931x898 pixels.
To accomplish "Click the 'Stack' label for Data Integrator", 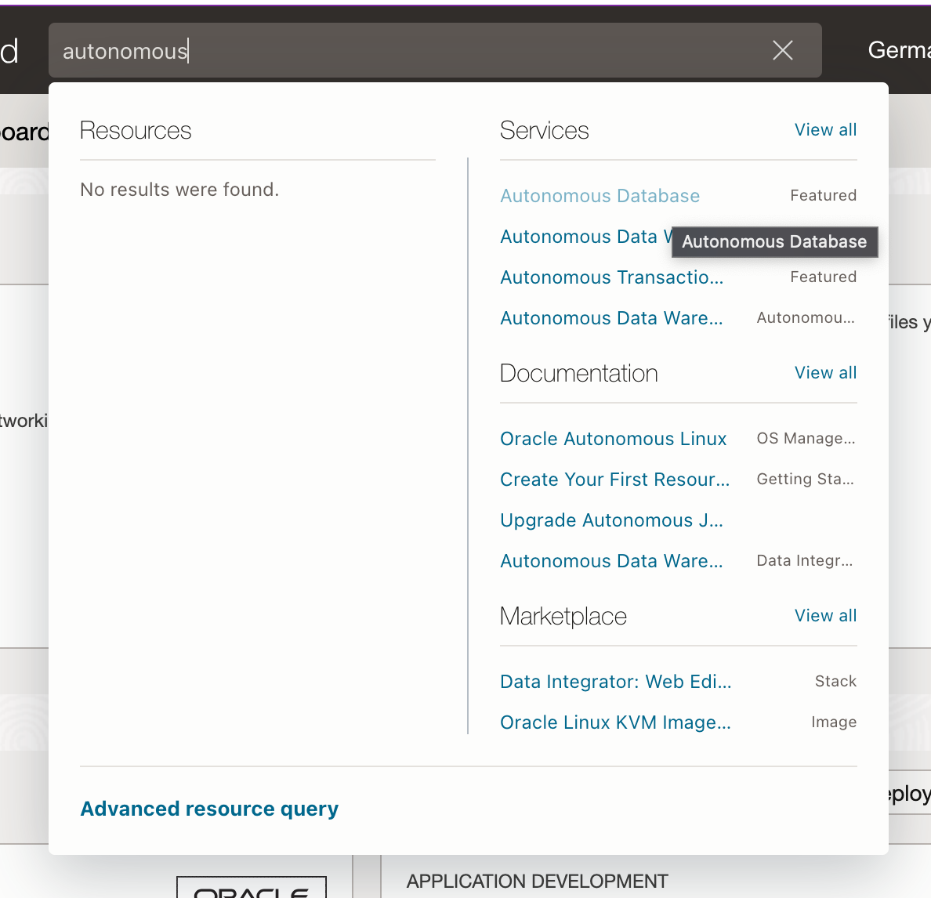I will pyautogui.click(x=835, y=681).
